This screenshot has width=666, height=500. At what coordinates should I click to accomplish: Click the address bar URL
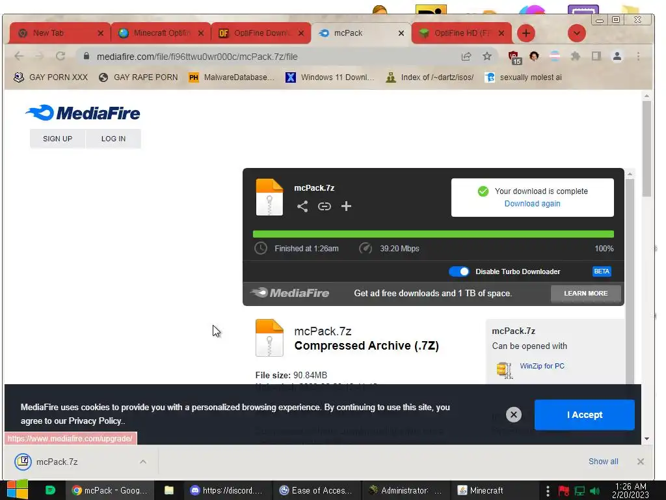pos(197,57)
